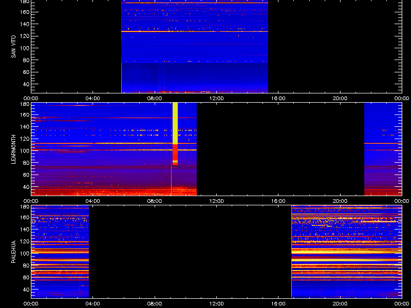Choose the 140 tick on Palehua axis
The height and width of the screenshot is (308, 411).
click(25, 229)
